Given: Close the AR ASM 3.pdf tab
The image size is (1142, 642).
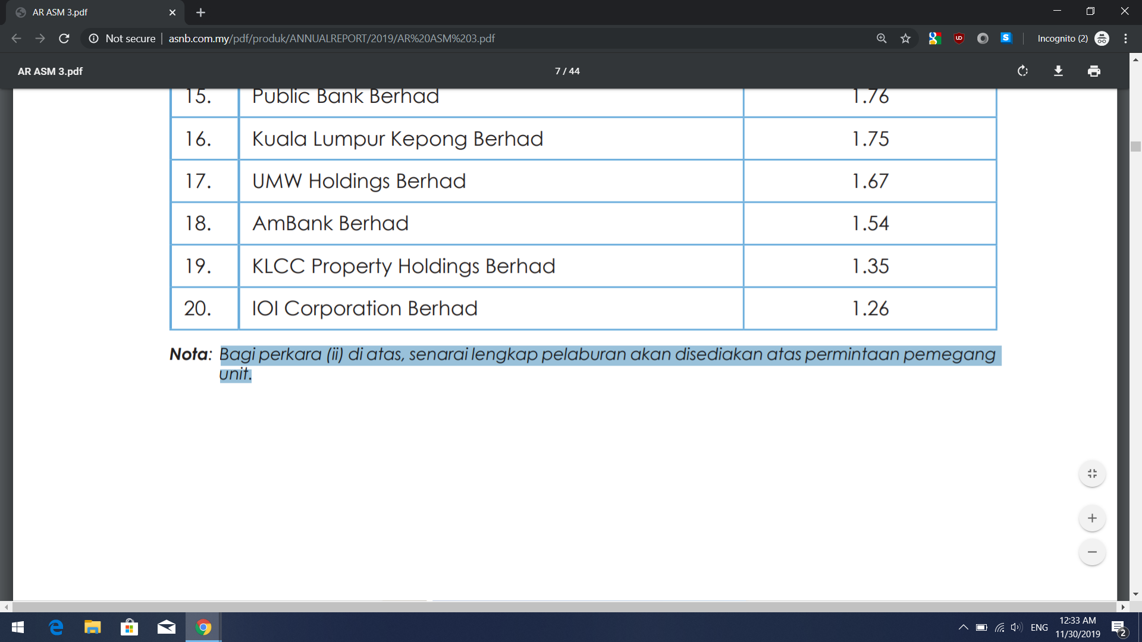Looking at the screenshot, I should (x=172, y=12).
